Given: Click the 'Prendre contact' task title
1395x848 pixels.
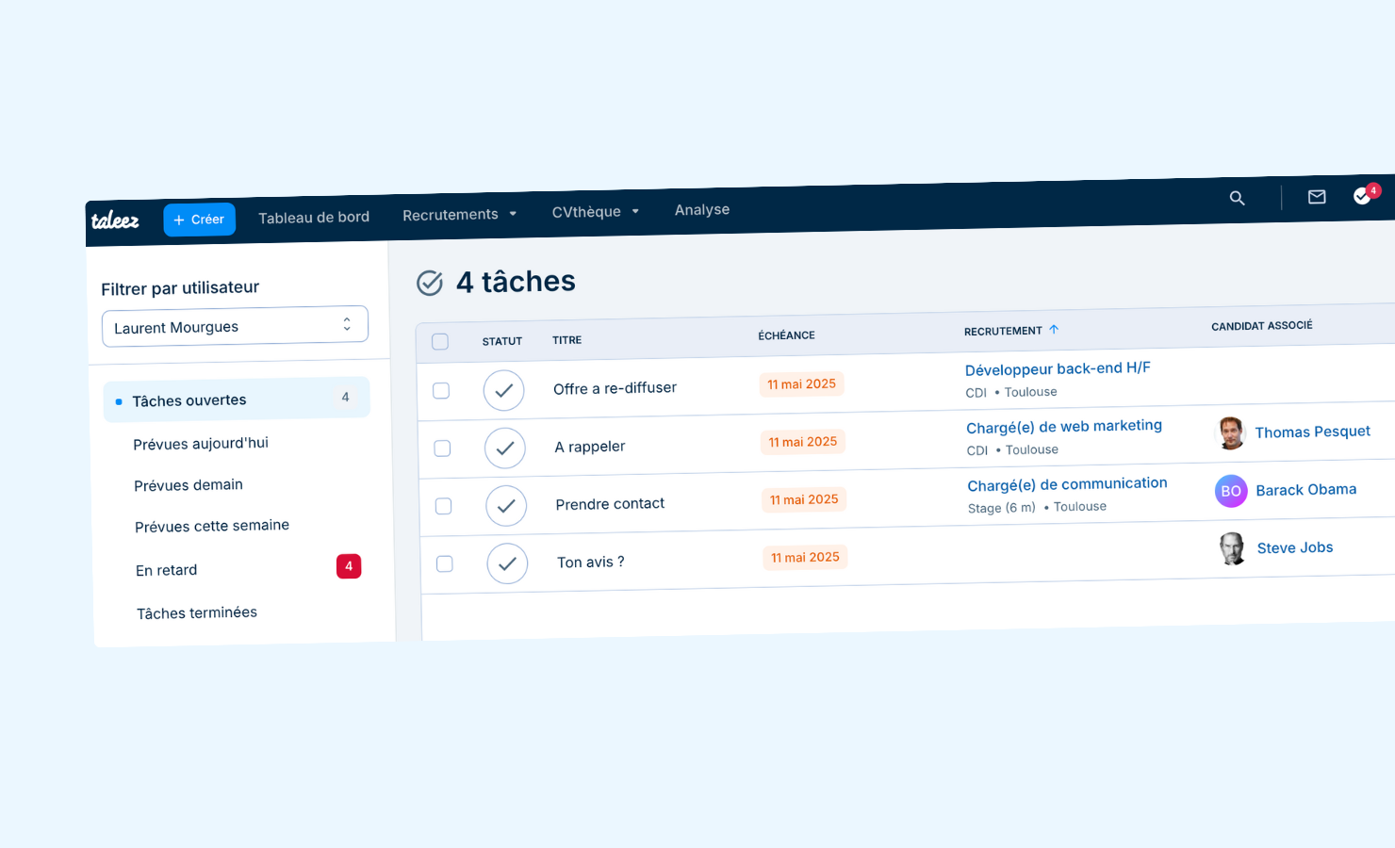Looking at the screenshot, I should click(x=610, y=504).
